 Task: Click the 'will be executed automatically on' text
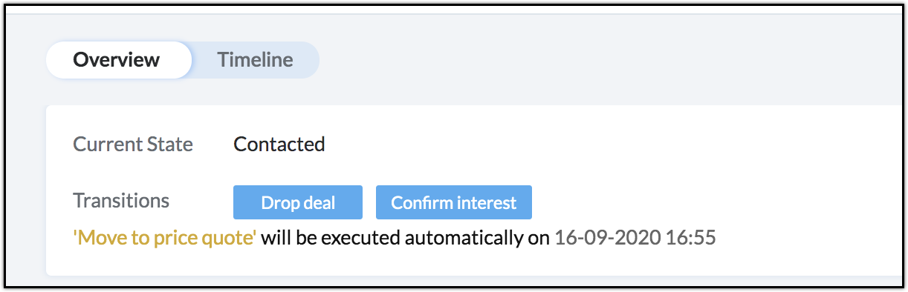[406, 239]
